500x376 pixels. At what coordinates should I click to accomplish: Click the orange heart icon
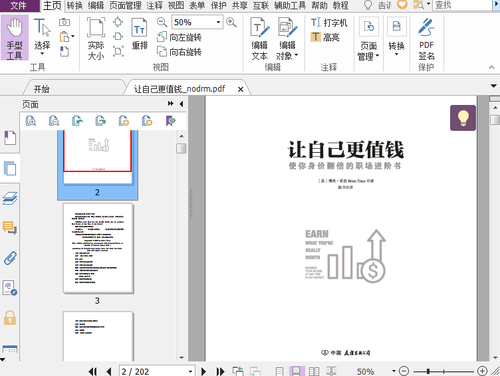tap(402, 5)
